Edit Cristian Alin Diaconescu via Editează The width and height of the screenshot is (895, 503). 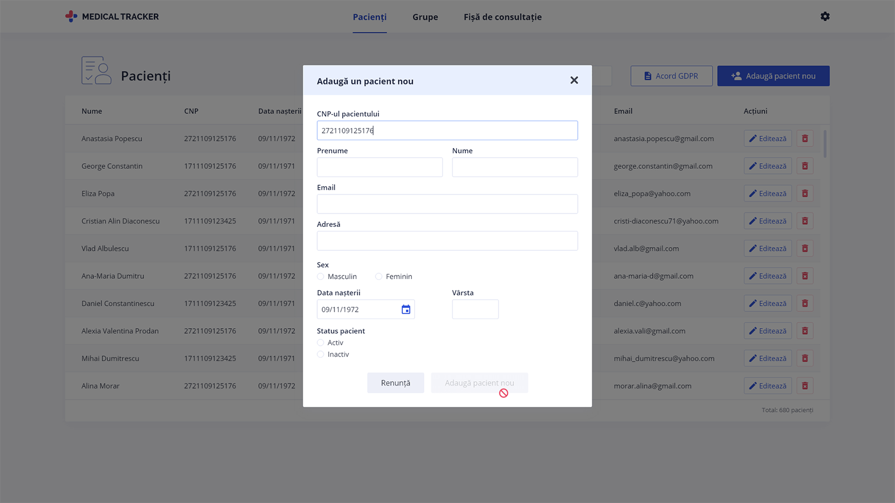click(767, 221)
